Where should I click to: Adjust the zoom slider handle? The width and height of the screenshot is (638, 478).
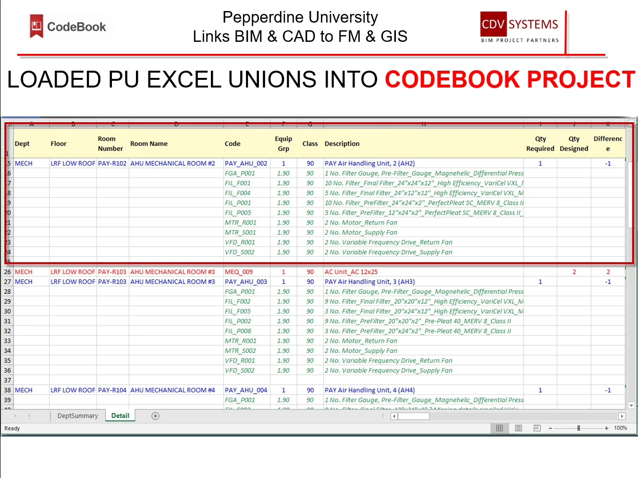(578, 428)
